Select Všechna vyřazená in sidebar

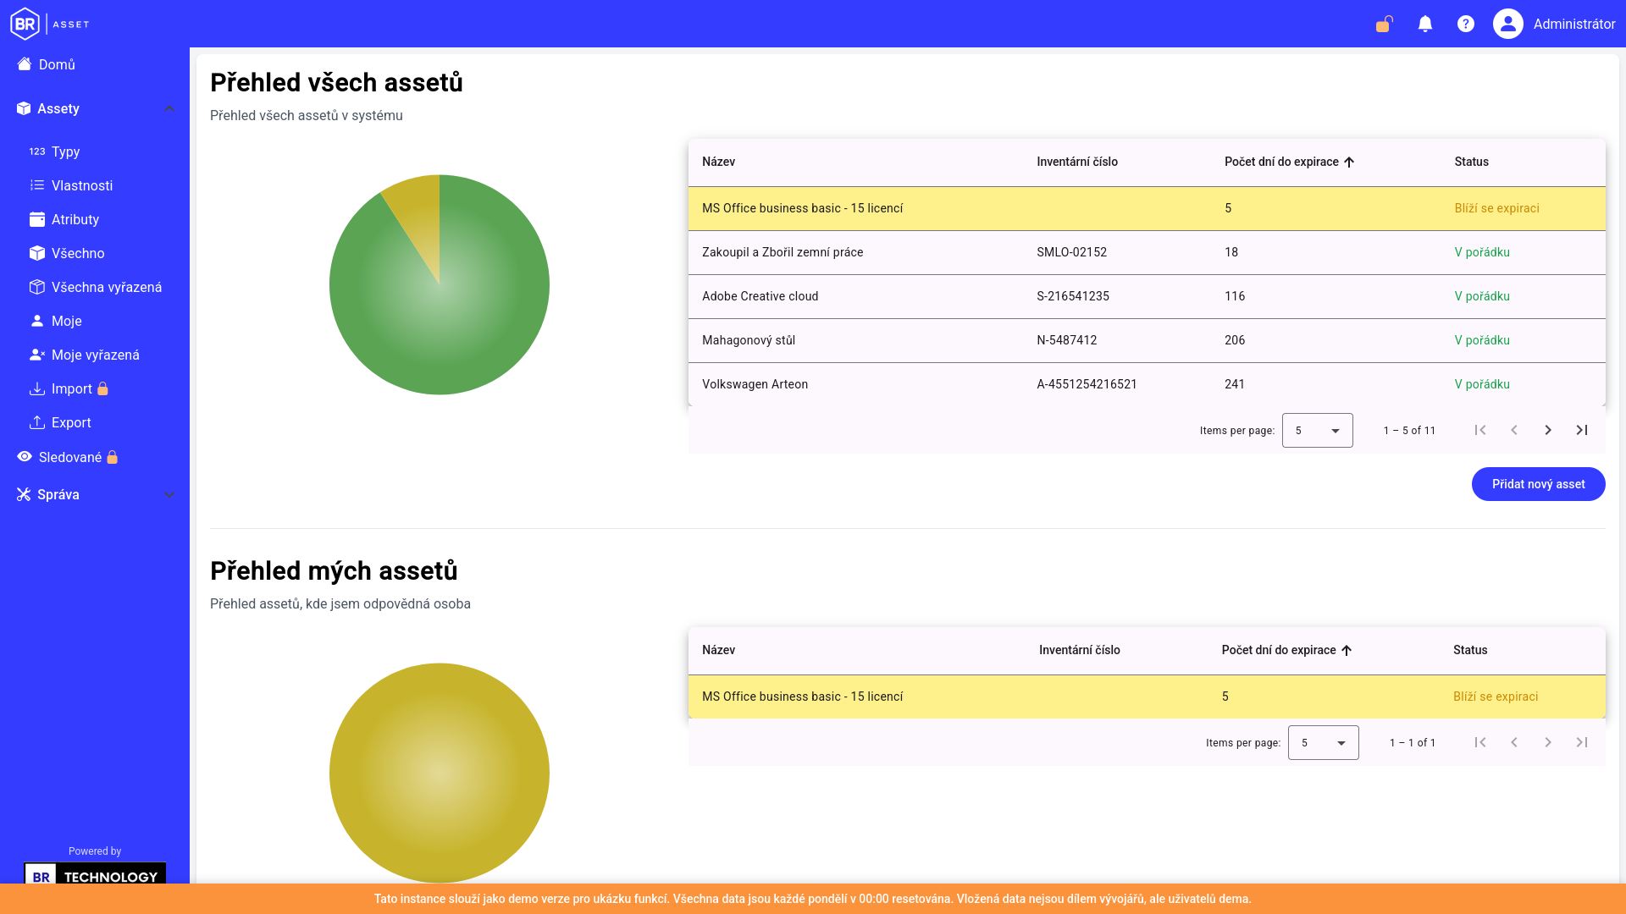(x=95, y=287)
